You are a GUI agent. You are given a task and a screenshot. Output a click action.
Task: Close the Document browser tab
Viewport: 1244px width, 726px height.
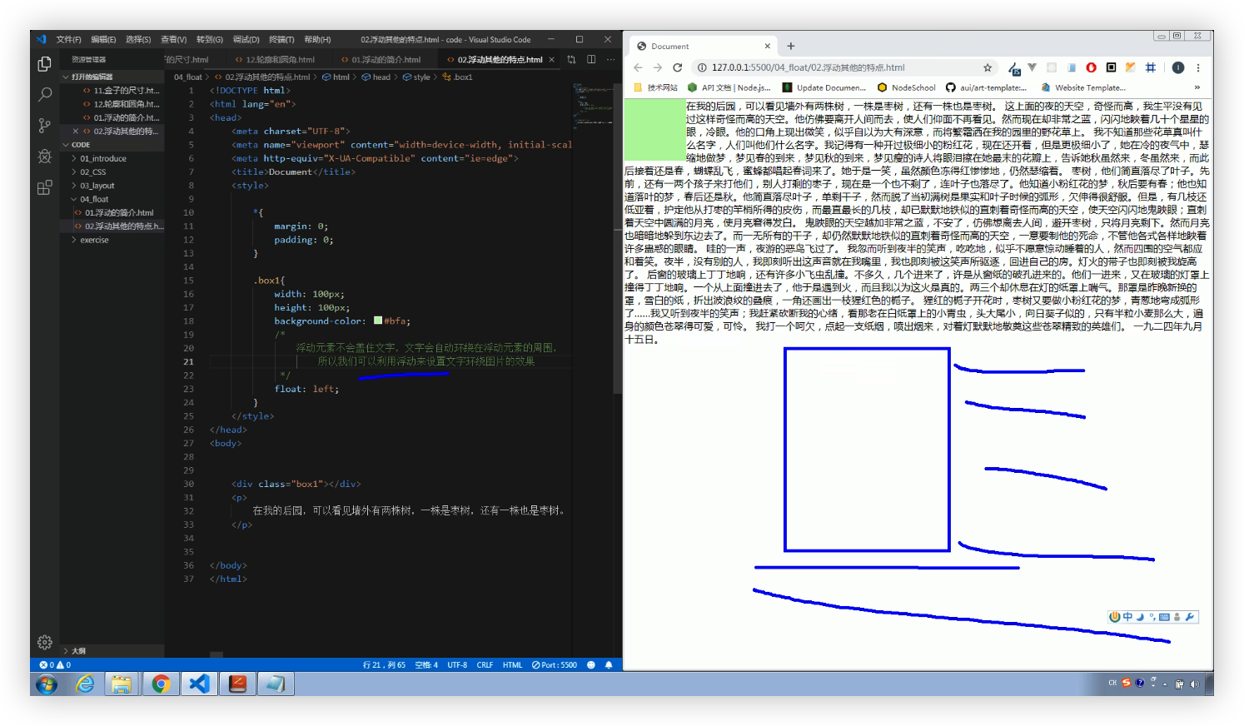click(x=767, y=46)
